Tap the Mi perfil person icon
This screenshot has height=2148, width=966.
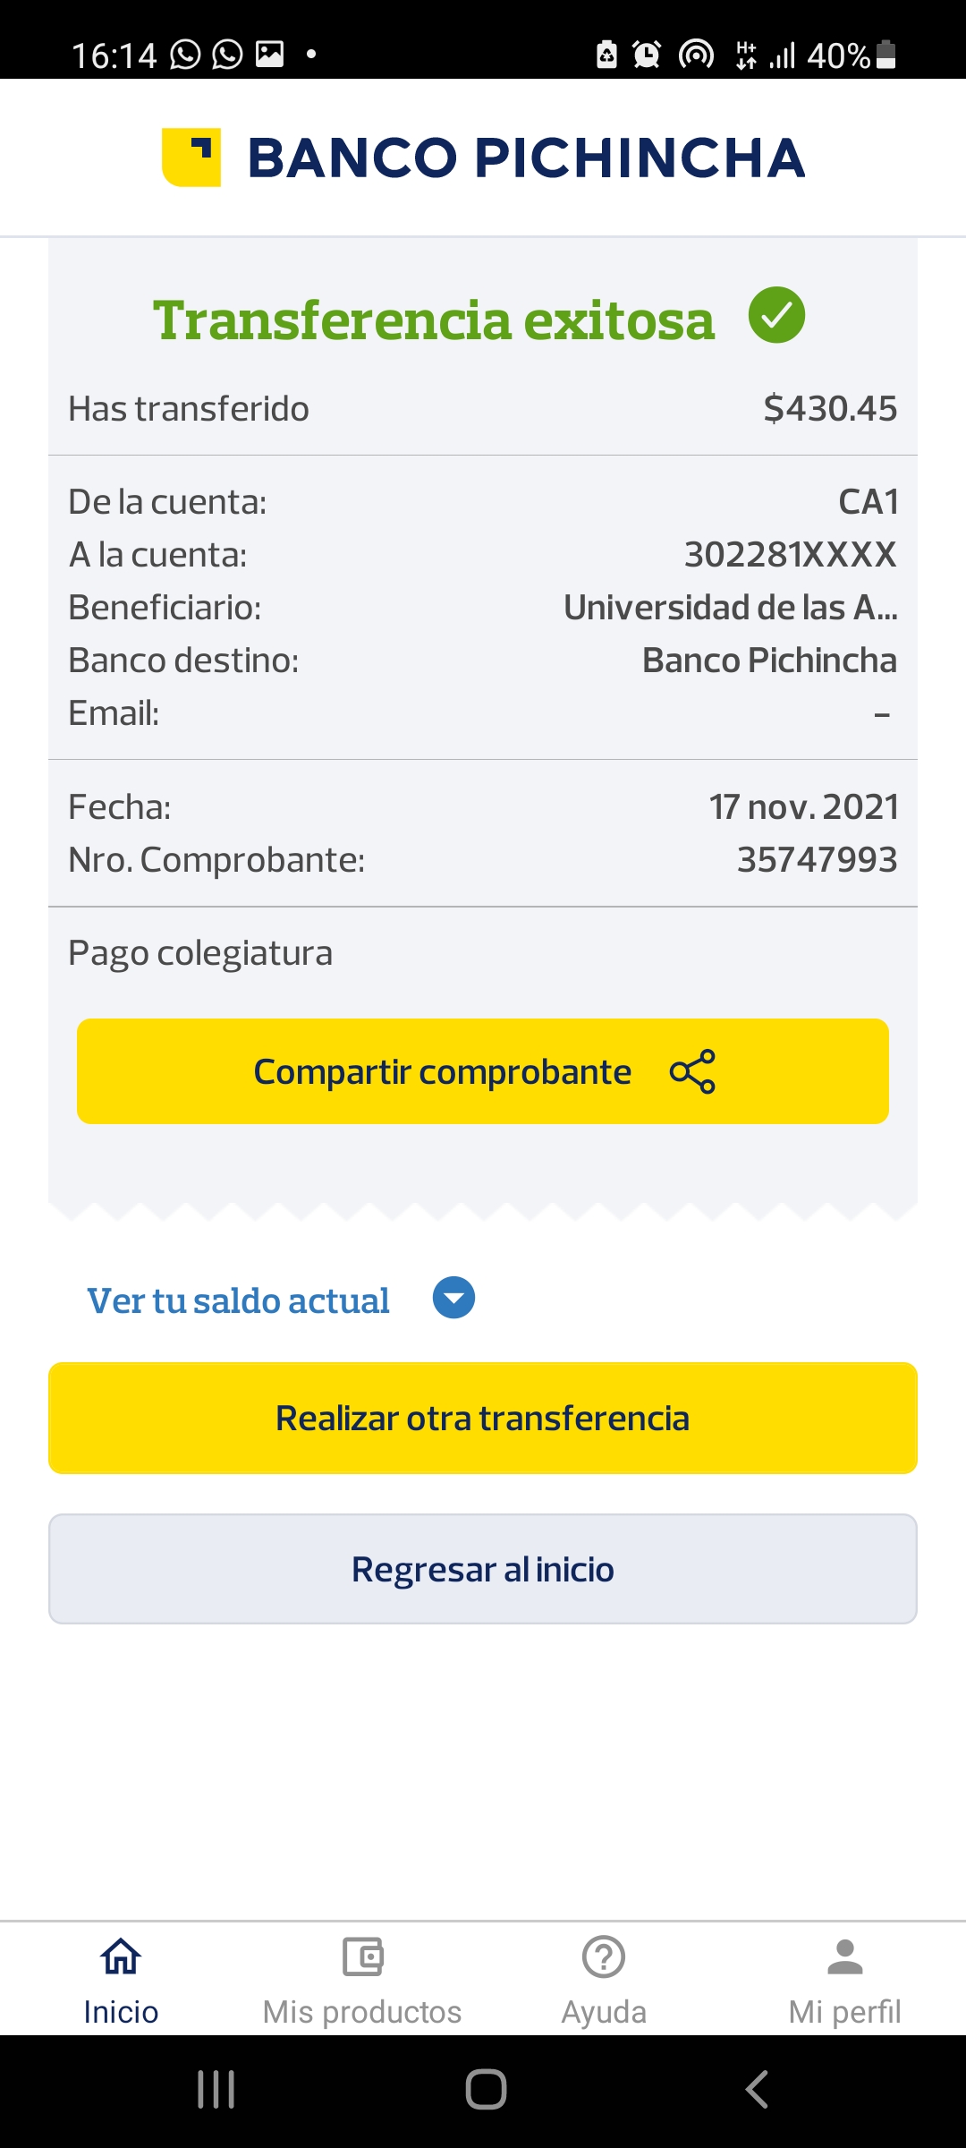point(844,1956)
